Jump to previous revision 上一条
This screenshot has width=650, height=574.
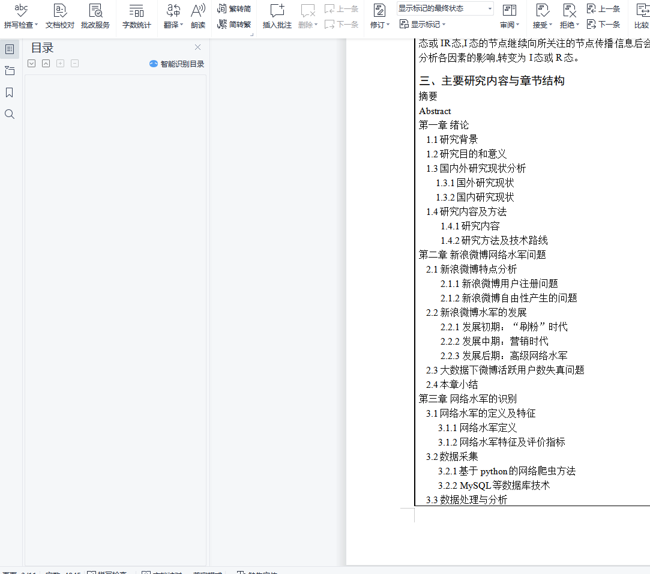[x=604, y=9]
